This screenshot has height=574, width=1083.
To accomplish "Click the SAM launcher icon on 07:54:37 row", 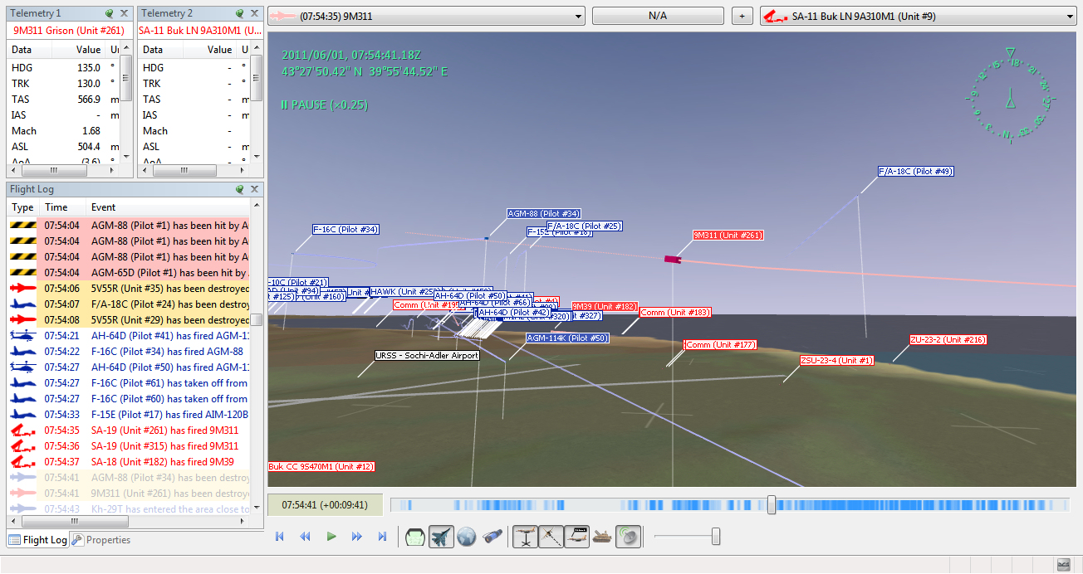I will coord(22,462).
